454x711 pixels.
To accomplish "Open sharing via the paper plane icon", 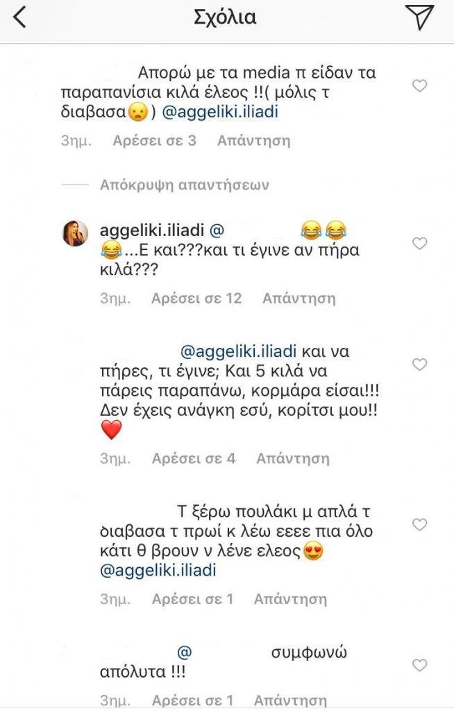I will click(421, 19).
